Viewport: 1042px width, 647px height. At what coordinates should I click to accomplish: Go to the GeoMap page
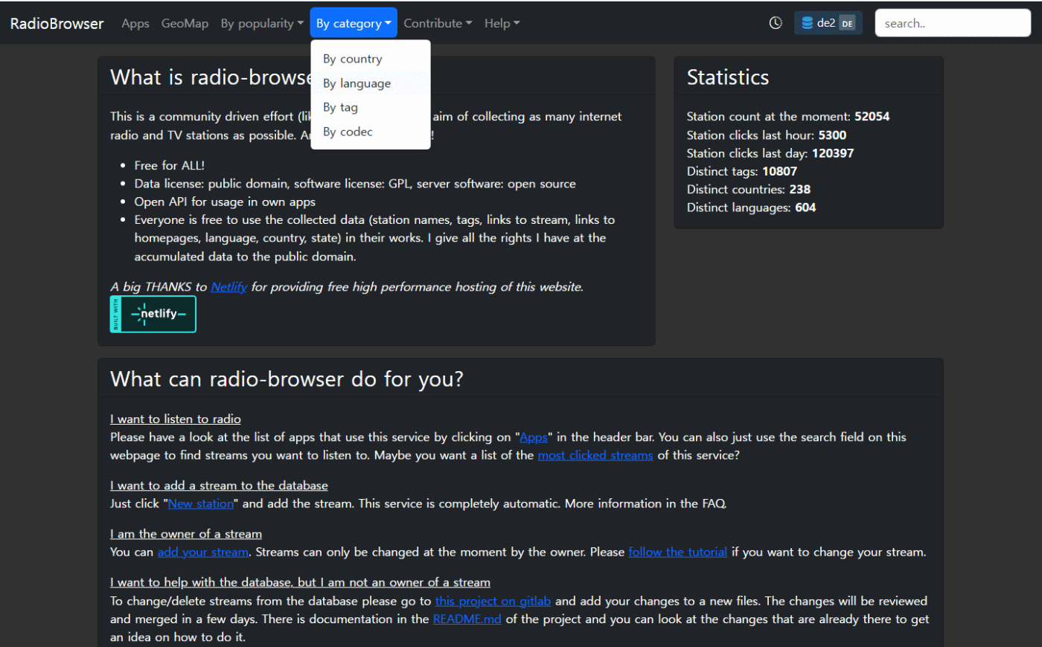[x=185, y=24]
